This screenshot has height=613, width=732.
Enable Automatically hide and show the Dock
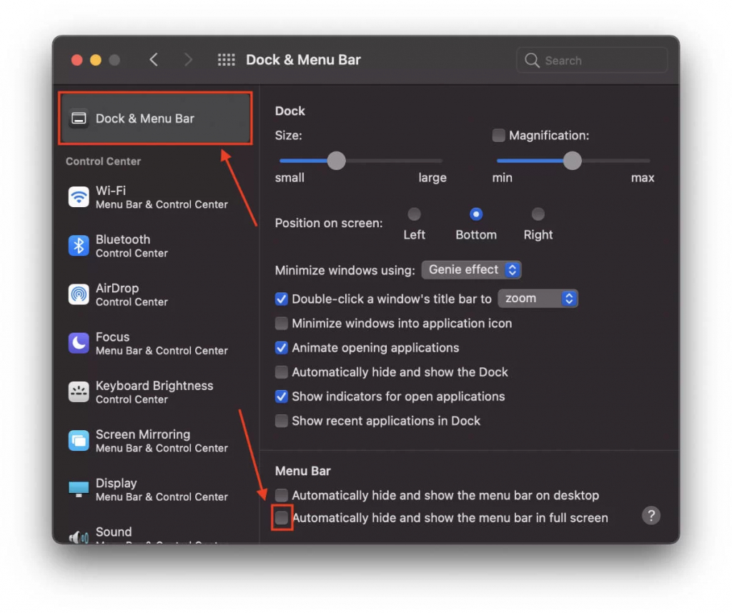(x=281, y=372)
